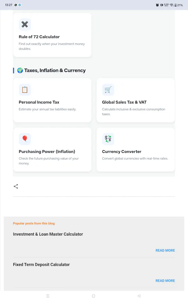The height and width of the screenshot is (301, 188).
Task: Open Investment & Loan Master Calculator post
Action: tap(48, 234)
